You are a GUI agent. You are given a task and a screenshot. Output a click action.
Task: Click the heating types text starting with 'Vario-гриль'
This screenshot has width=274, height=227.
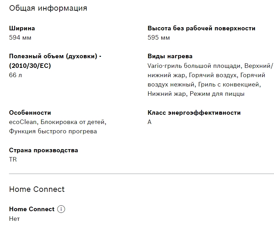point(210,80)
